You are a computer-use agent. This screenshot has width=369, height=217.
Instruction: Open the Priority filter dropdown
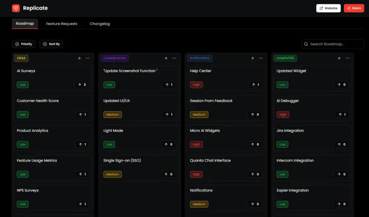[24, 44]
